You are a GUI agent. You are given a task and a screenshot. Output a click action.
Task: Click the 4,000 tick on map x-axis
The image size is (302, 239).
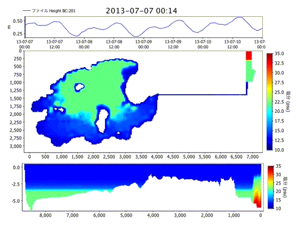[x=157, y=157]
